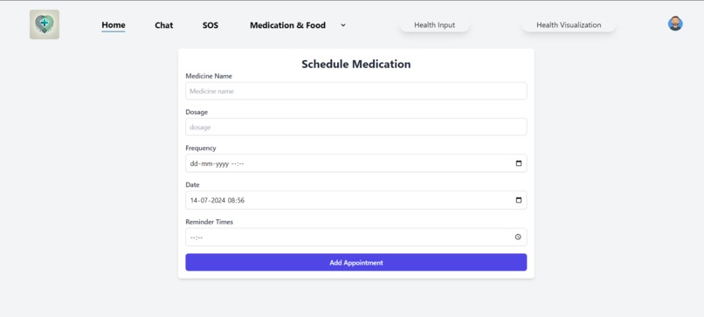
Task: Click the Medicine Name label
Action: pyautogui.click(x=209, y=76)
